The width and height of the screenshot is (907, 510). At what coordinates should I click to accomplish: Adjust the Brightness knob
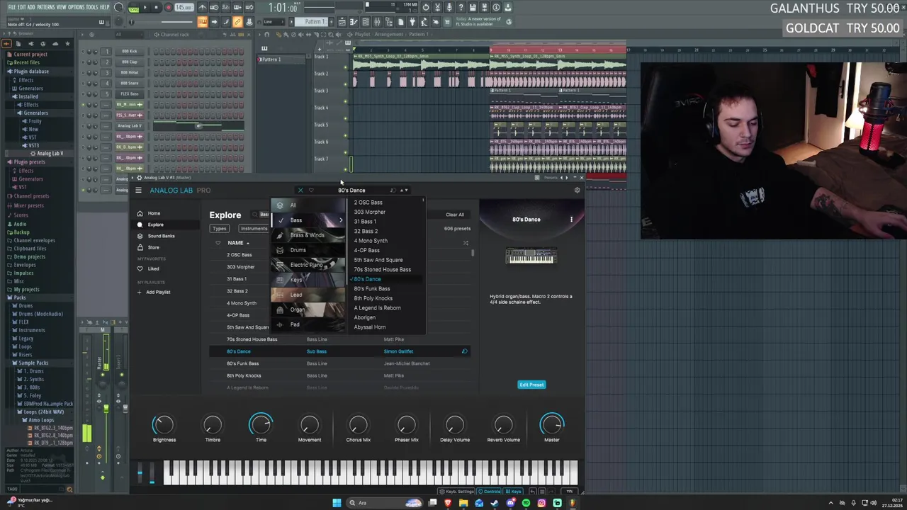164,424
